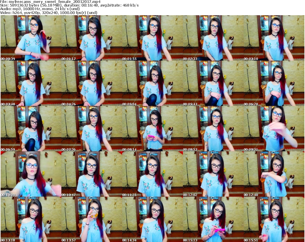View the frame at 00:07:36
This screenshot has width=305, height=242.
pos(92,129)
